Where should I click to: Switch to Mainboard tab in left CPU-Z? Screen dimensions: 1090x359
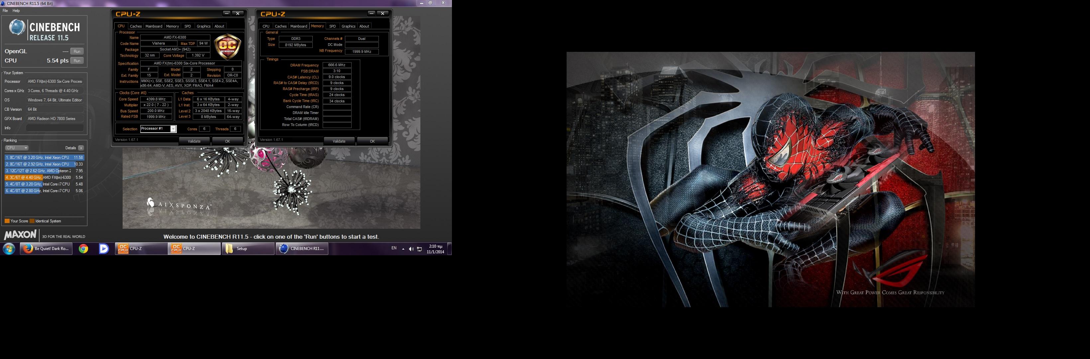pos(154,26)
